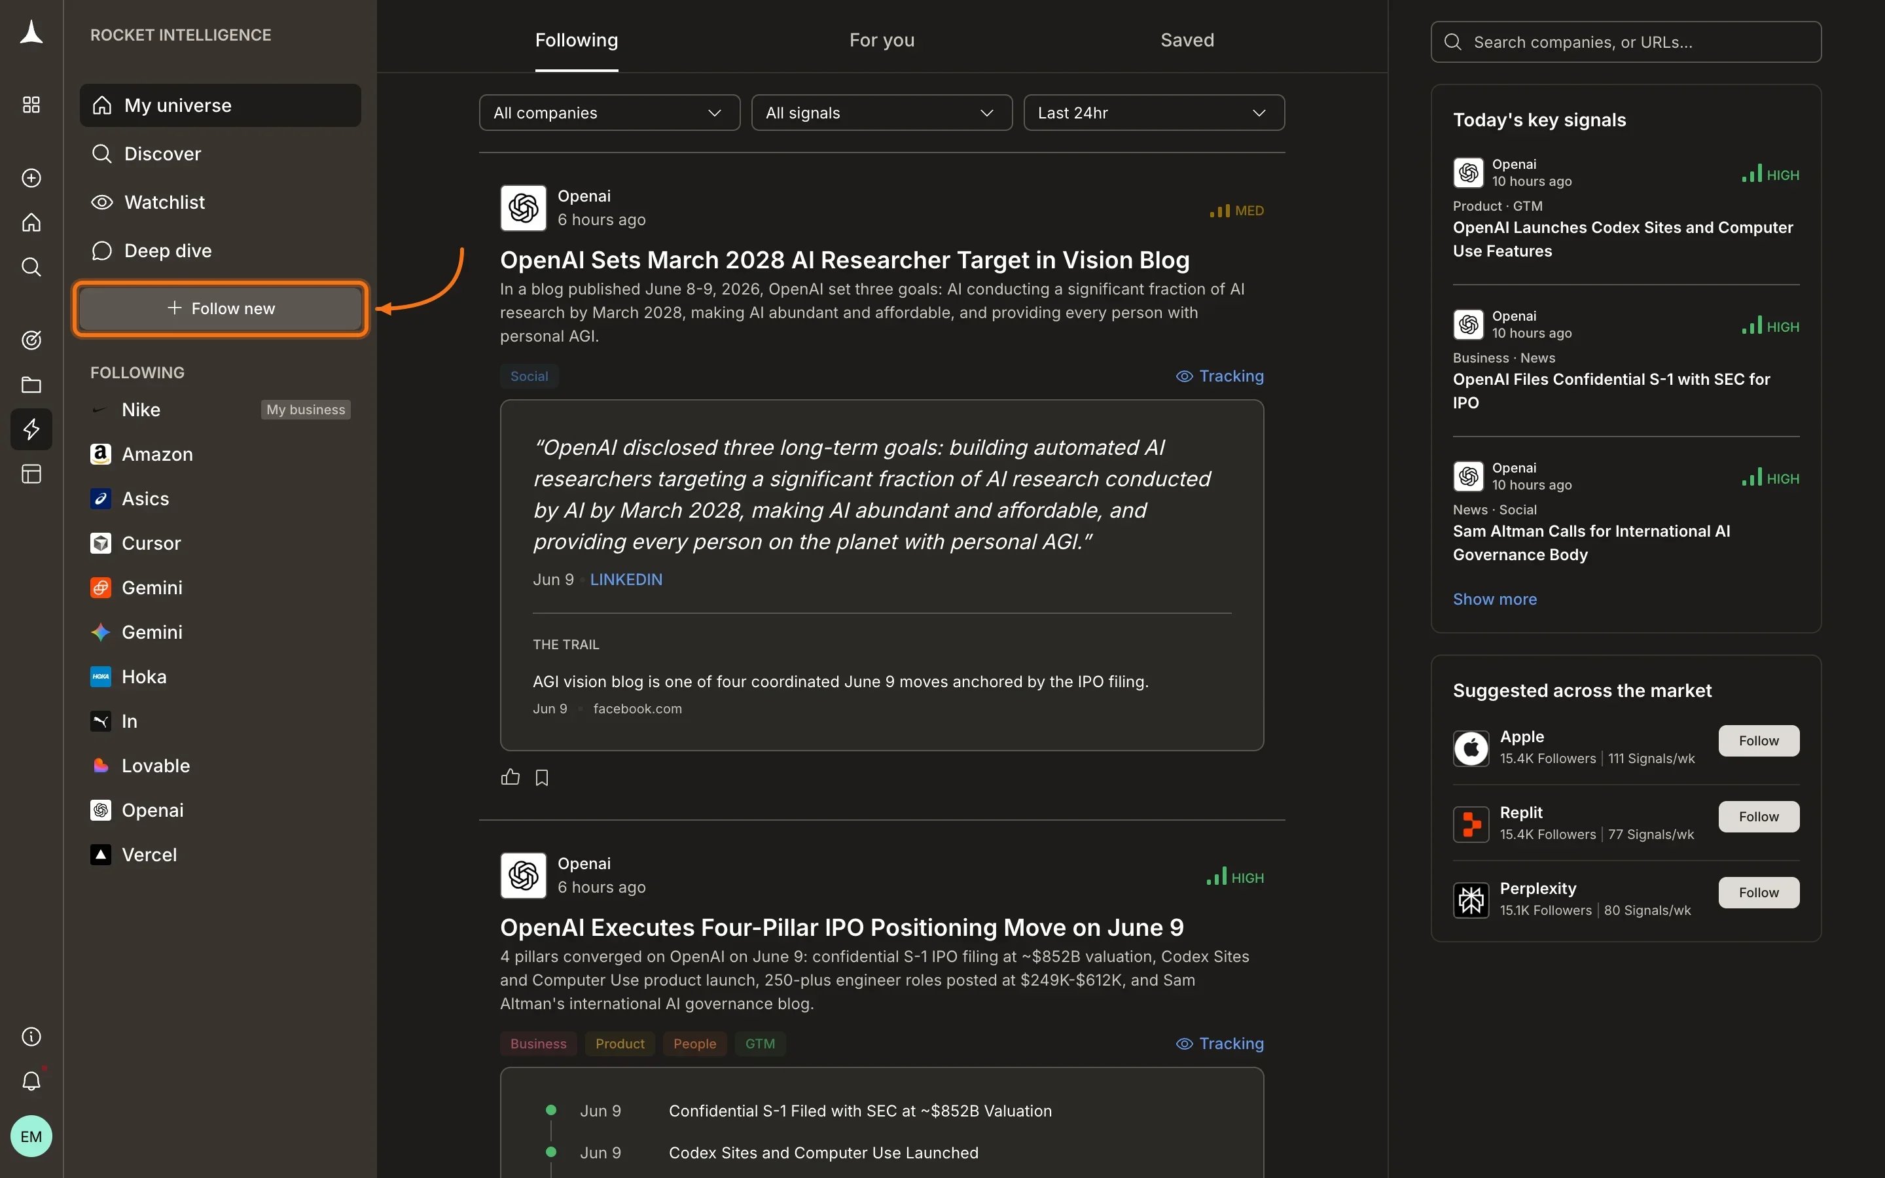Click Openai logo on AI Researcher post
Viewport: 1885px width, 1178px height.
coord(524,208)
